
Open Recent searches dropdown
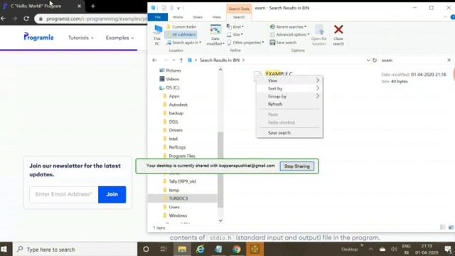click(288, 27)
